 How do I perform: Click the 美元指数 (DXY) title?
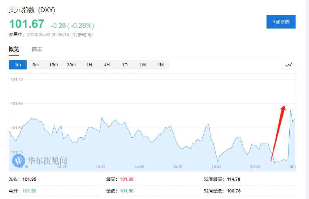click(32, 10)
